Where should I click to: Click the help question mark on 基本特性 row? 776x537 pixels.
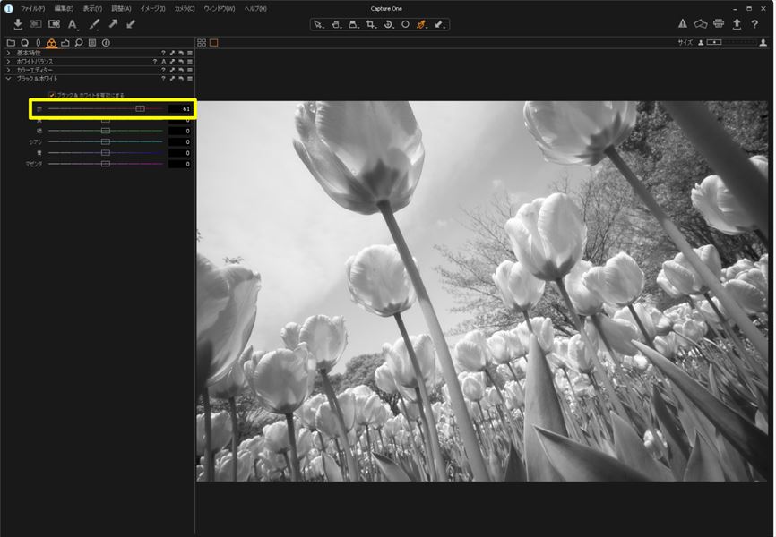pos(163,53)
